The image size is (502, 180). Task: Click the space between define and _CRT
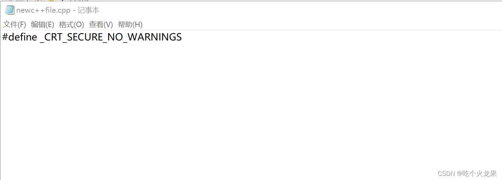pos(38,37)
